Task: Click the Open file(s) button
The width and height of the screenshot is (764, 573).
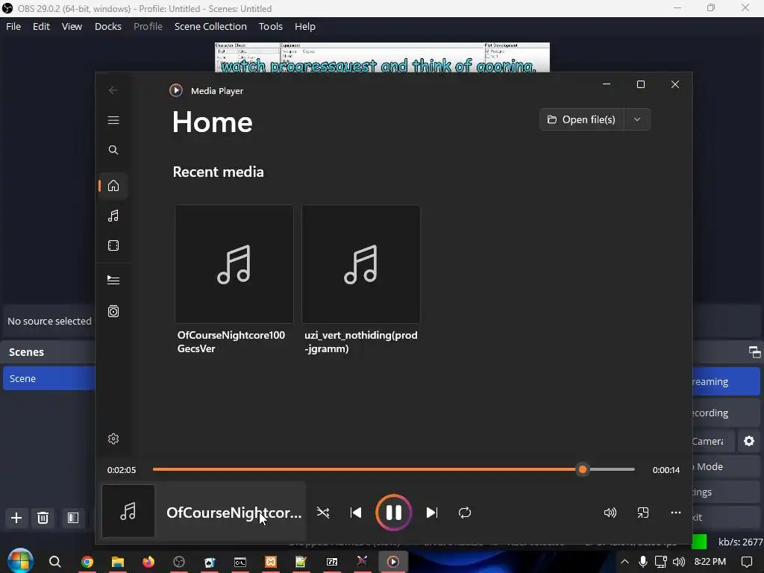Action: [x=581, y=119]
